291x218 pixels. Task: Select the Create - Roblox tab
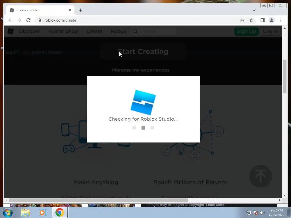pos(40,10)
